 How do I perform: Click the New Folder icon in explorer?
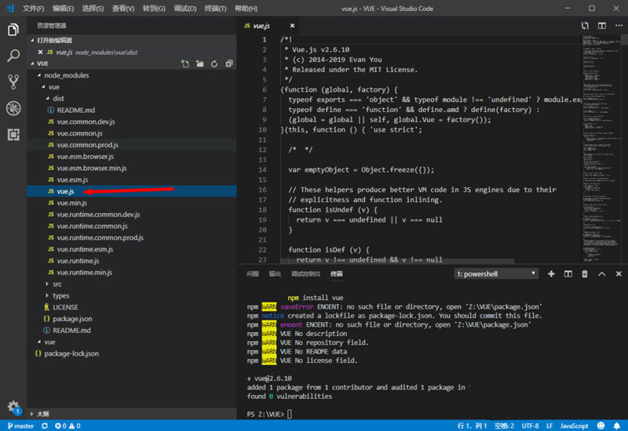pyautogui.click(x=199, y=63)
